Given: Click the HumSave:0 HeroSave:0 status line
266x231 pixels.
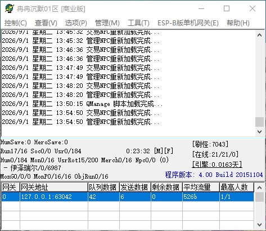Looking at the screenshot, I should point(34,142).
